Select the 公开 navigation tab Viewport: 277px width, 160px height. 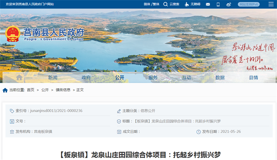click(x=120, y=78)
